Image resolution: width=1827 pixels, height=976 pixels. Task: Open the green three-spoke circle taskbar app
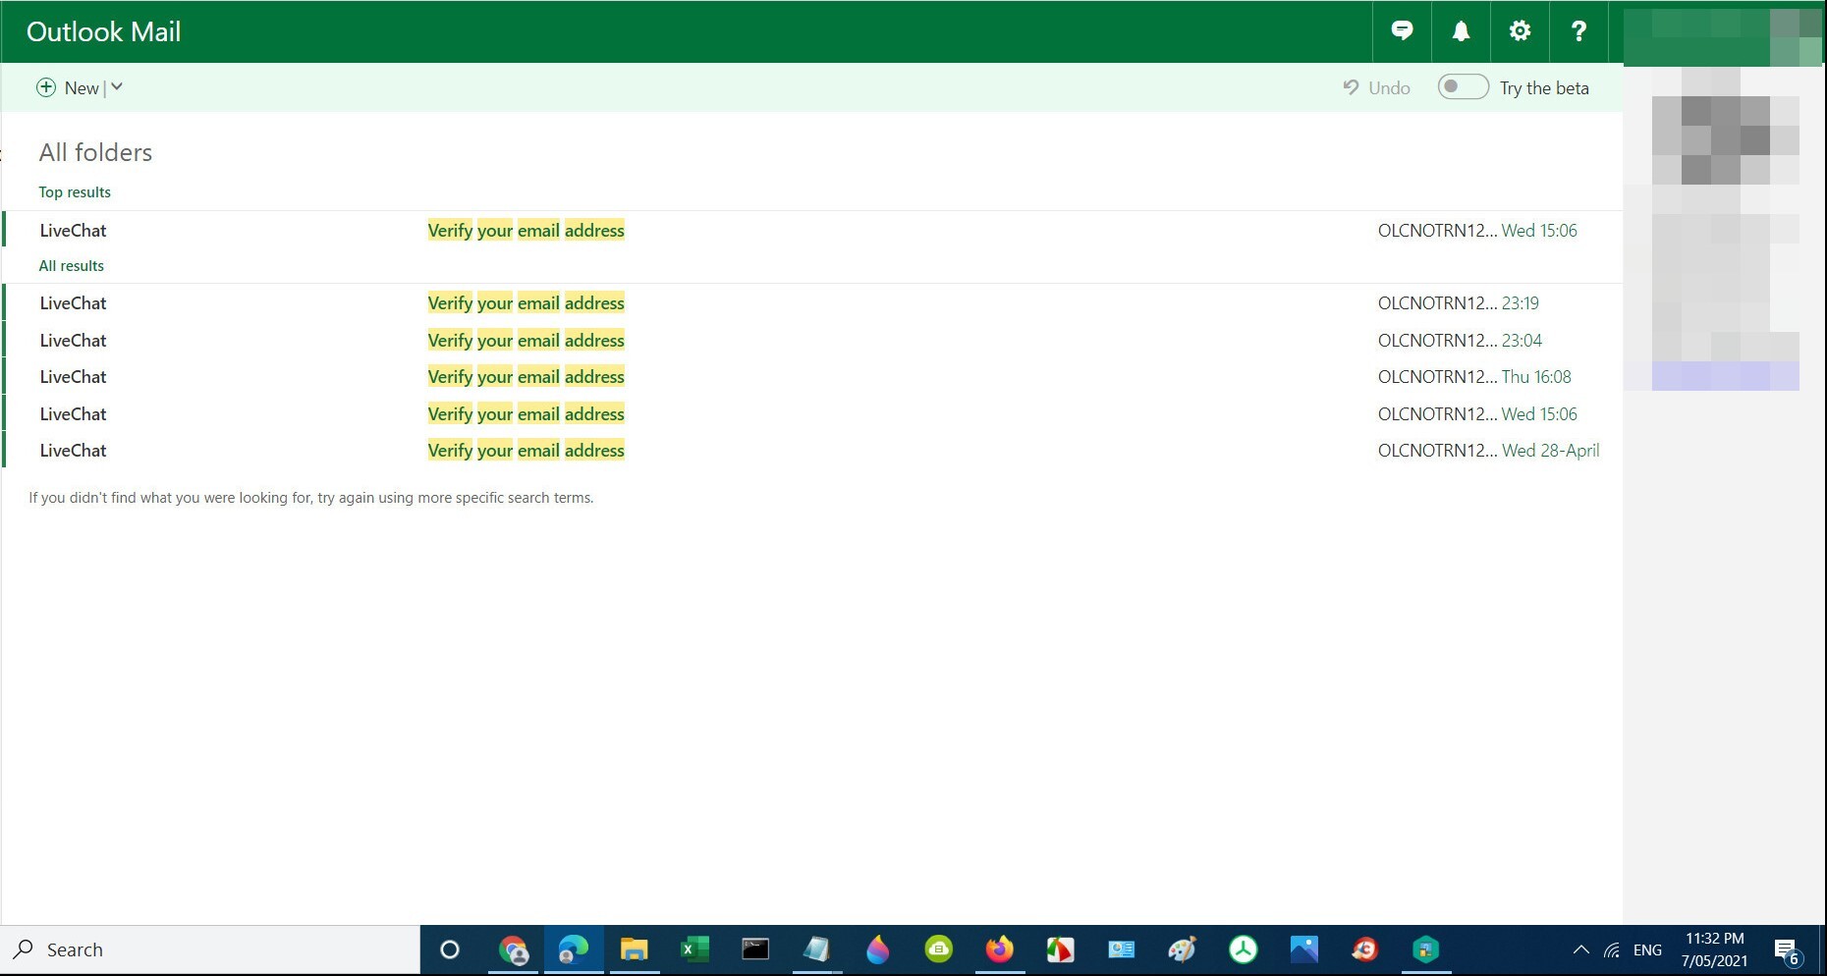(1243, 949)
